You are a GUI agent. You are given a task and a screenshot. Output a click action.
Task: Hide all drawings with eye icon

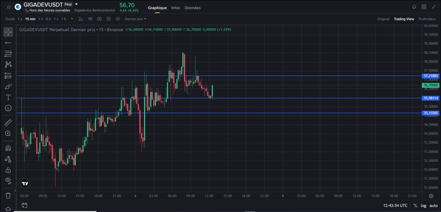8,181
